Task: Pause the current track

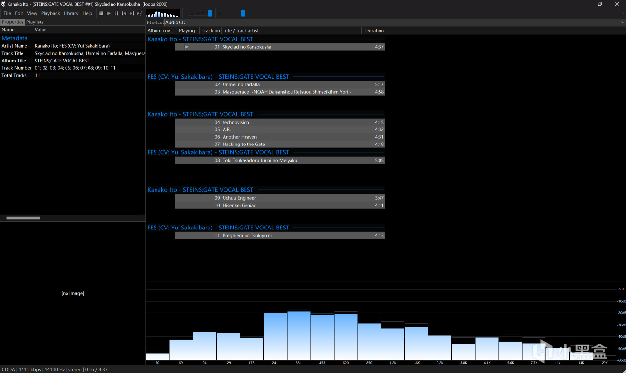Action: coord(116,13)
